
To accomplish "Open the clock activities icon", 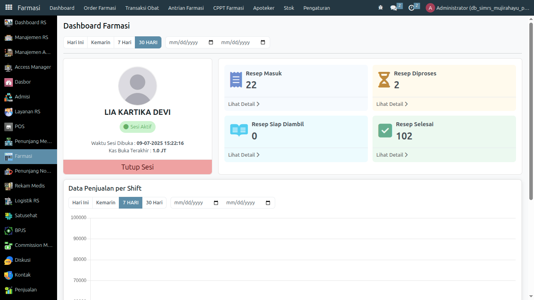I will pos(411,8).
